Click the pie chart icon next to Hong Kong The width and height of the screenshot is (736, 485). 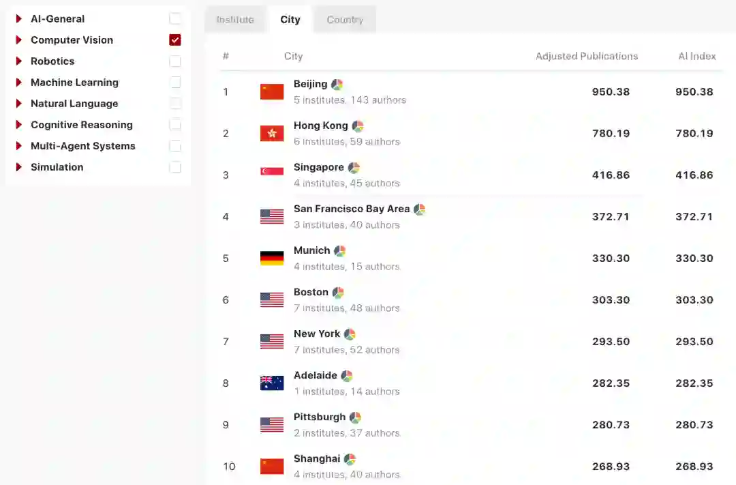[x=358, y=126]
